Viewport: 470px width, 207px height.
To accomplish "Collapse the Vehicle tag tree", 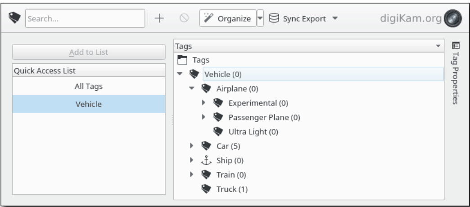I will tap(180, 74).
